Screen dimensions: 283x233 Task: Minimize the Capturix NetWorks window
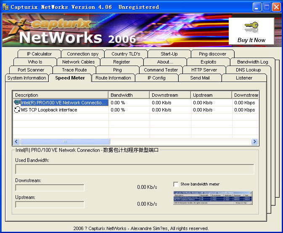click(257, 7)
